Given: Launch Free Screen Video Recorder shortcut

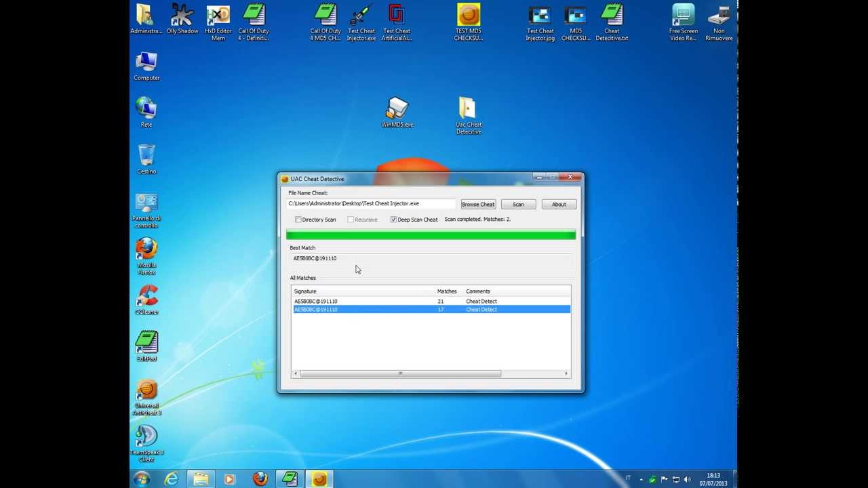Looking at the screenshot, I should pyautogui.click(x=684, y=23).
